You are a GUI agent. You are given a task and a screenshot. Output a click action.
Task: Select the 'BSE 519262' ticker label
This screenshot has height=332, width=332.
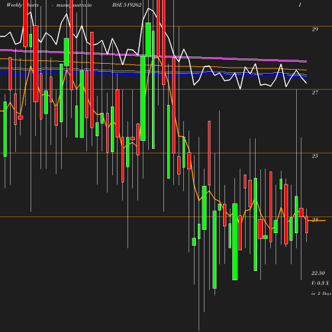coord(127,5)
